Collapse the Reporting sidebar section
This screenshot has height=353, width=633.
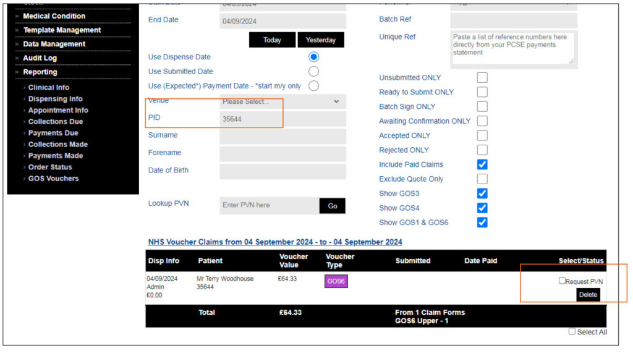(x=40, y=72)
